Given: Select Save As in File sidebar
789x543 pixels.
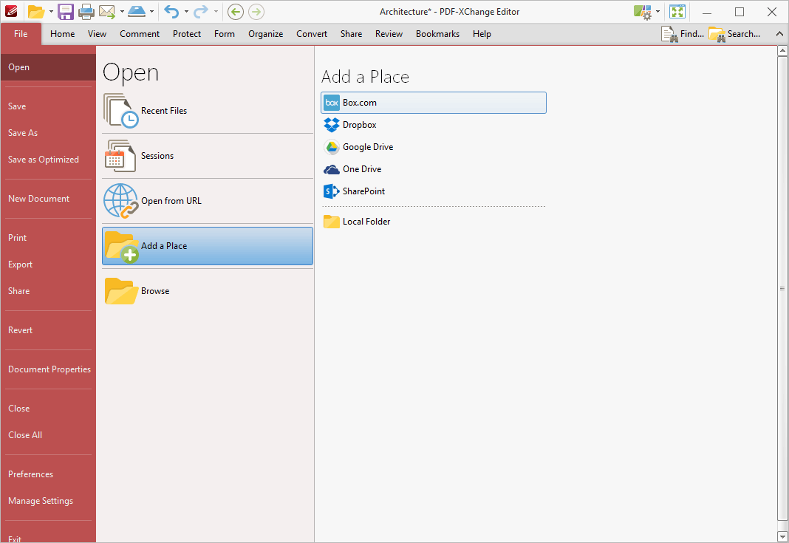Looking at the screenshot, I should 48,133.
